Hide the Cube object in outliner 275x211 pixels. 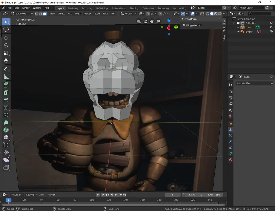(271, 27)
